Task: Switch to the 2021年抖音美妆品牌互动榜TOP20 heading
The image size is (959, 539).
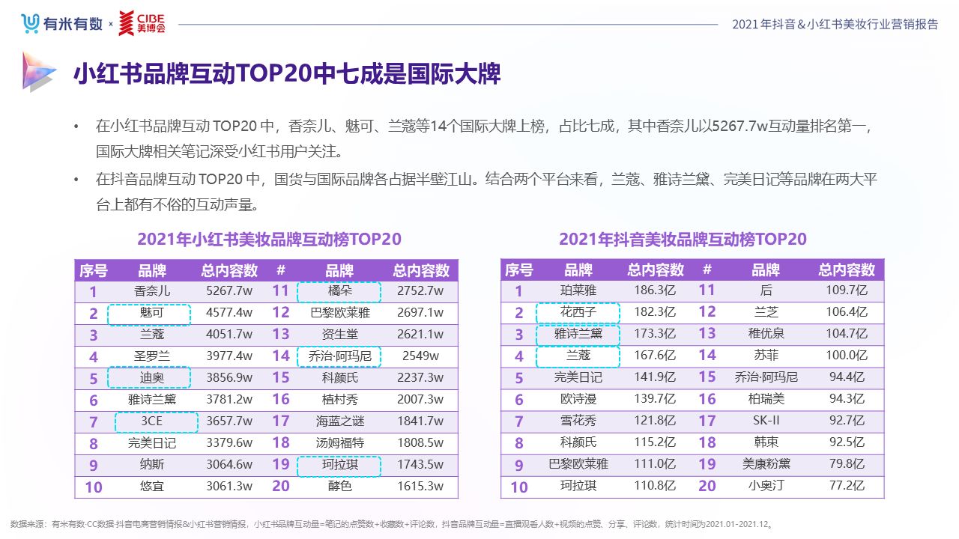Action: click(682, 240)
